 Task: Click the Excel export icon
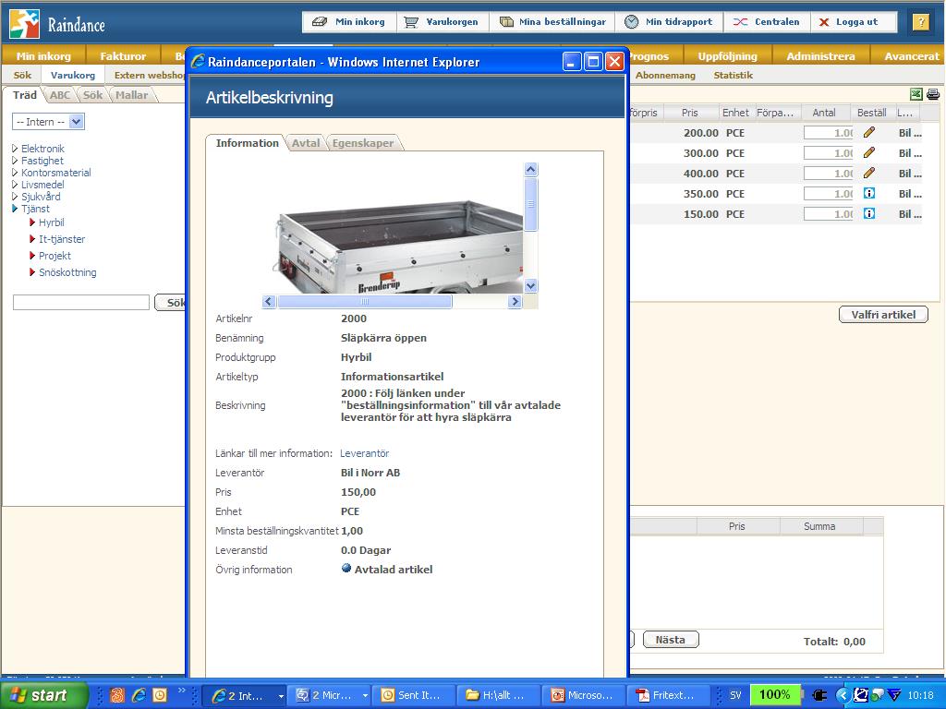click(x=916, y=94)
